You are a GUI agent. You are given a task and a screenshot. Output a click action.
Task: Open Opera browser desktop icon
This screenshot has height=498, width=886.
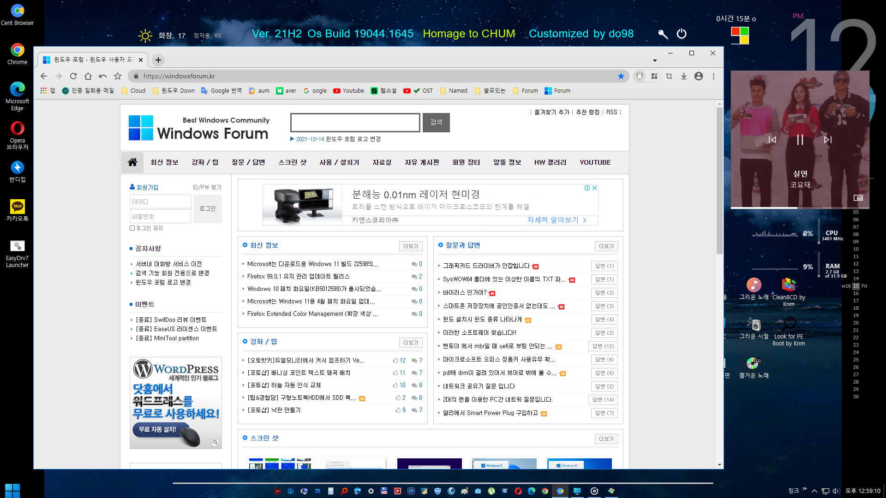(x=17, y=136)
